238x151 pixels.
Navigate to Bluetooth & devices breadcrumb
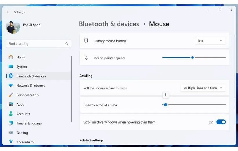109,24
